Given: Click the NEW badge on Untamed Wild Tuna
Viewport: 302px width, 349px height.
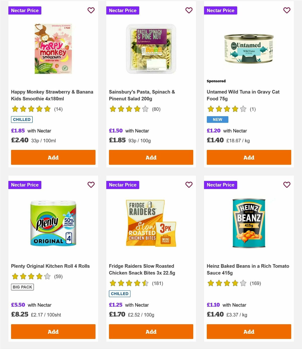Looking at the screenshot, I should (217, 119).
